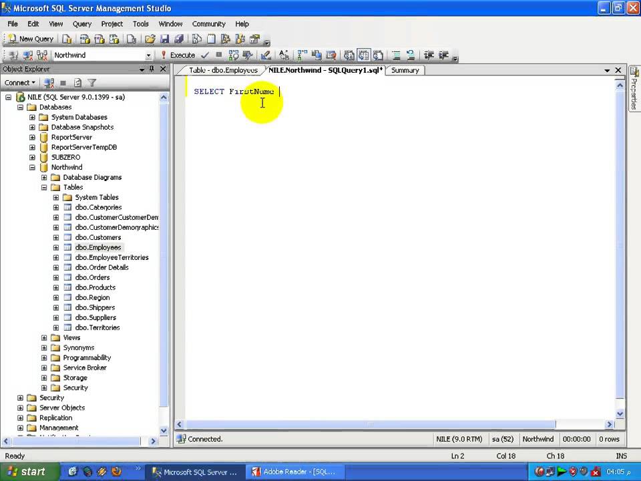
Task: Toggle the Object Explorer filter funnel
Action: tap(92, 83)
